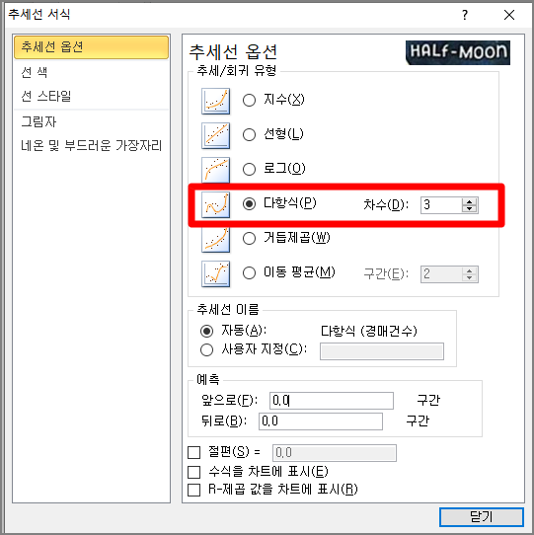Enable the 절편(S) checkbox
Viewport: 534px width, 535px height.
tap(194, 453)
